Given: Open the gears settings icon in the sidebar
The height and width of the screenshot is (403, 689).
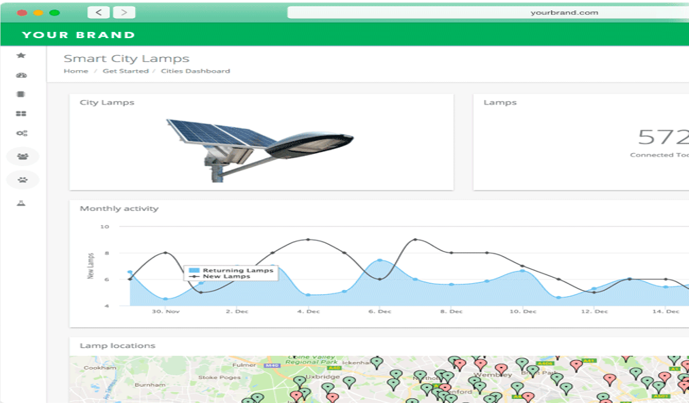Looking at the screenshot, I should (22, 133).
